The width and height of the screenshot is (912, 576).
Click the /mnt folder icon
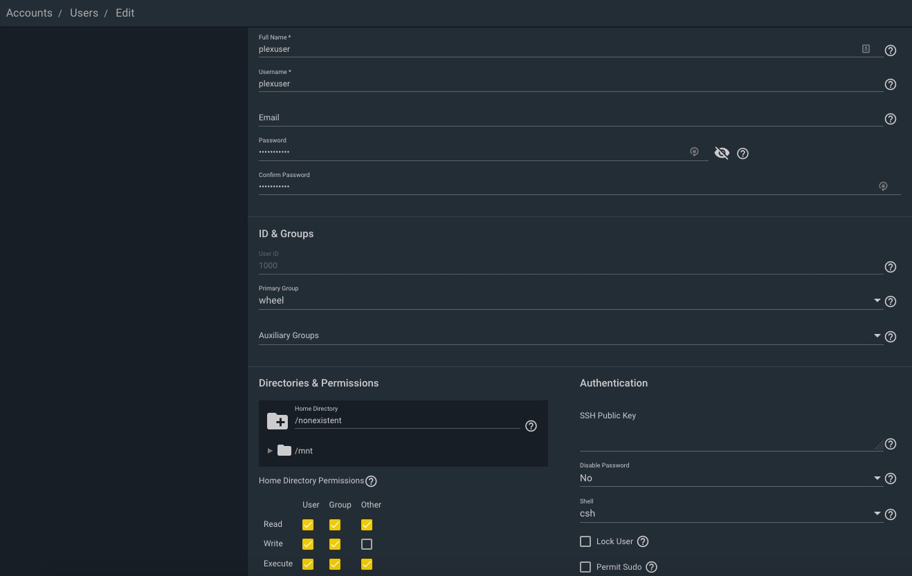(284, 450)
